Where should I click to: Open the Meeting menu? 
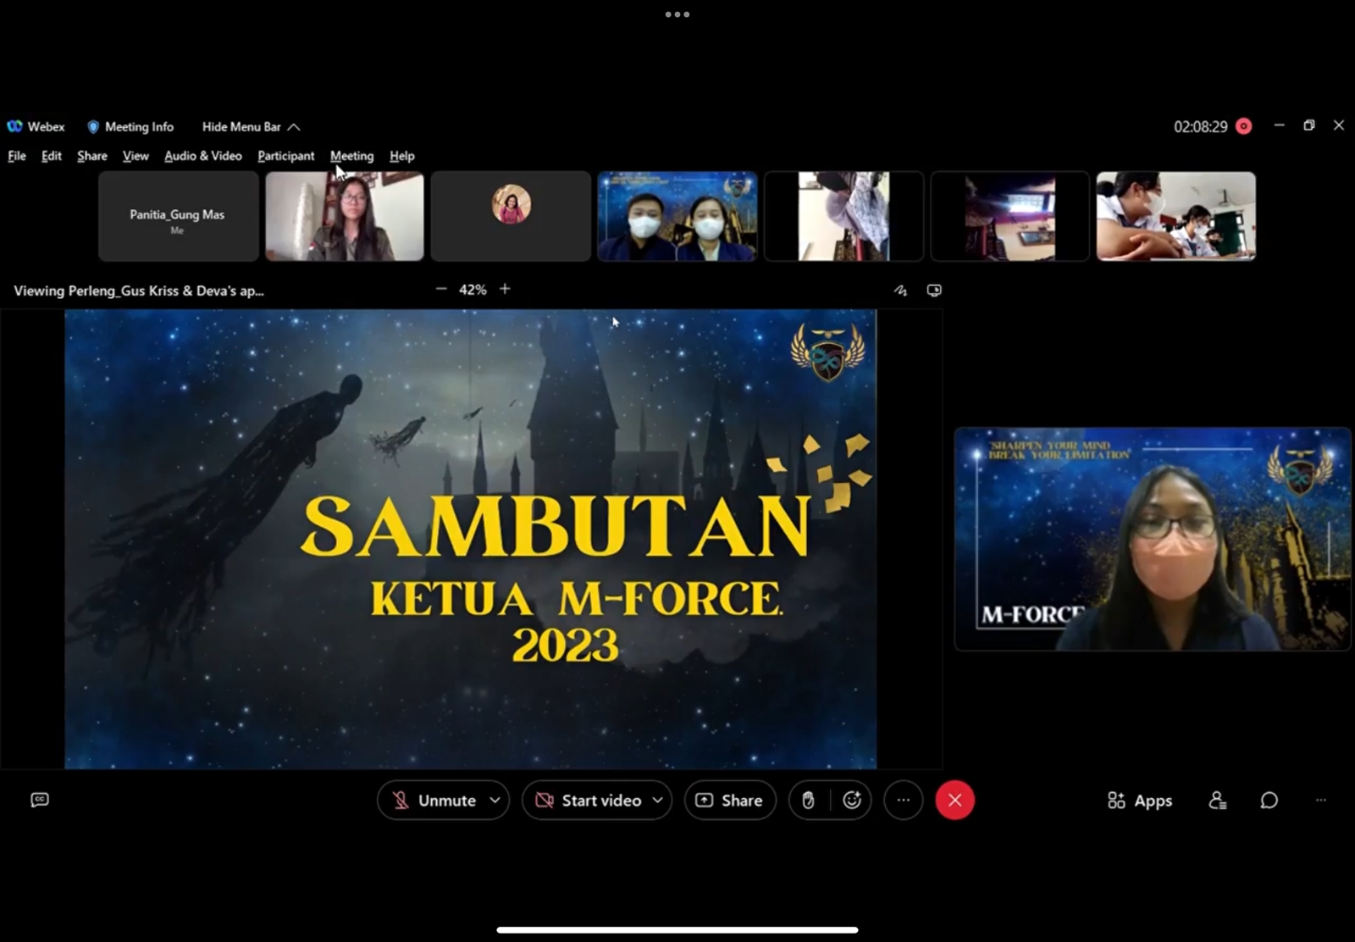(x=351, y=156)
